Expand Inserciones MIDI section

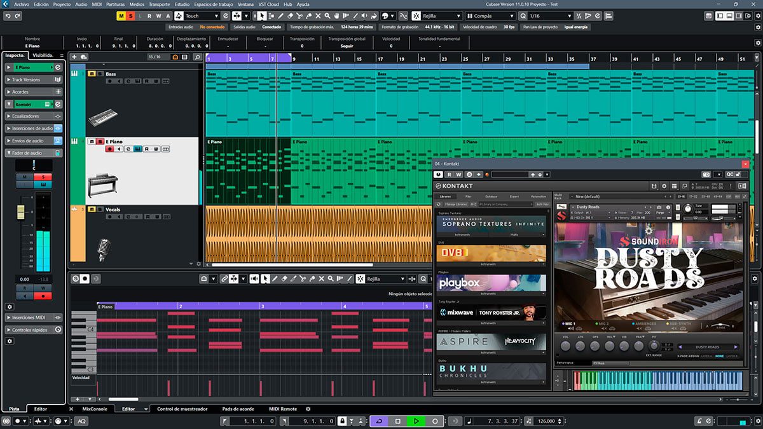pyautogui.click(x=33, y=317)
